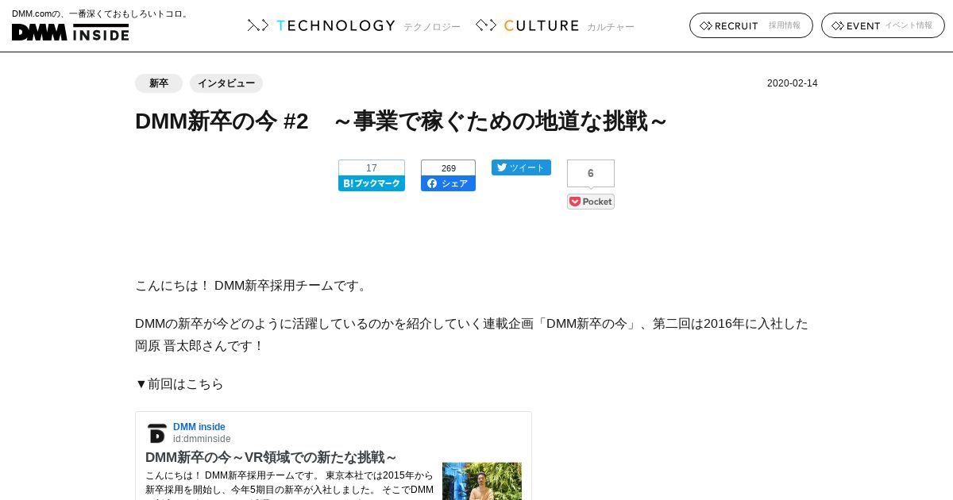953x500 pixels.
Task: Click the 岡原 晋太郎さんです text line
Action: click(199, 346)
